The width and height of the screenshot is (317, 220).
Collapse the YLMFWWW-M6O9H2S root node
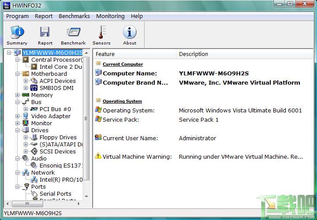point(9,53)
